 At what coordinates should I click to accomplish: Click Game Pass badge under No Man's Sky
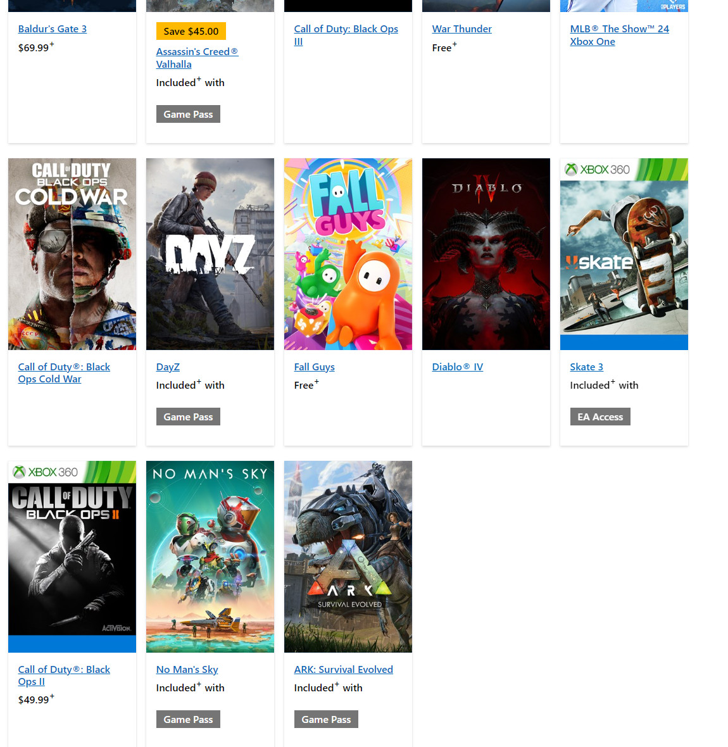coord(188,719)
